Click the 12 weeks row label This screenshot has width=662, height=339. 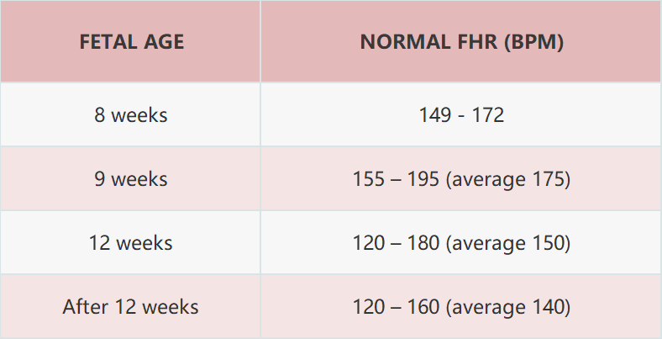[131, 243]
